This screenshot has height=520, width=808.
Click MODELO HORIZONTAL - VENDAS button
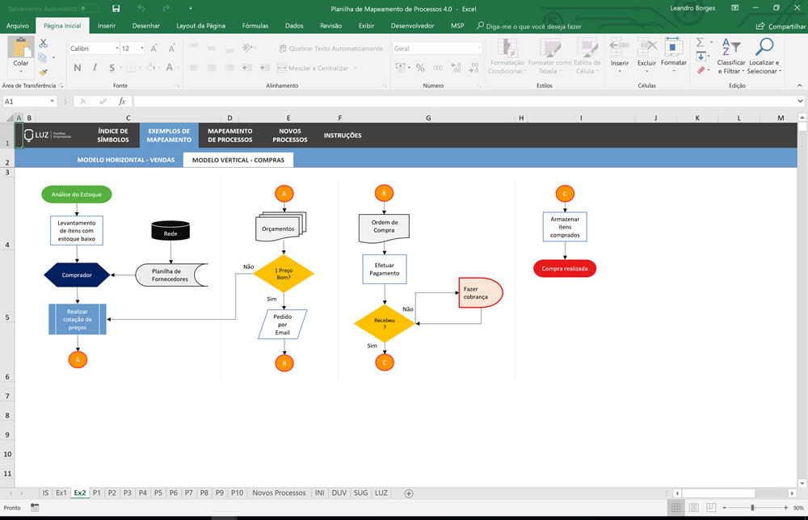pyautogui.click(x=126, y=160)
